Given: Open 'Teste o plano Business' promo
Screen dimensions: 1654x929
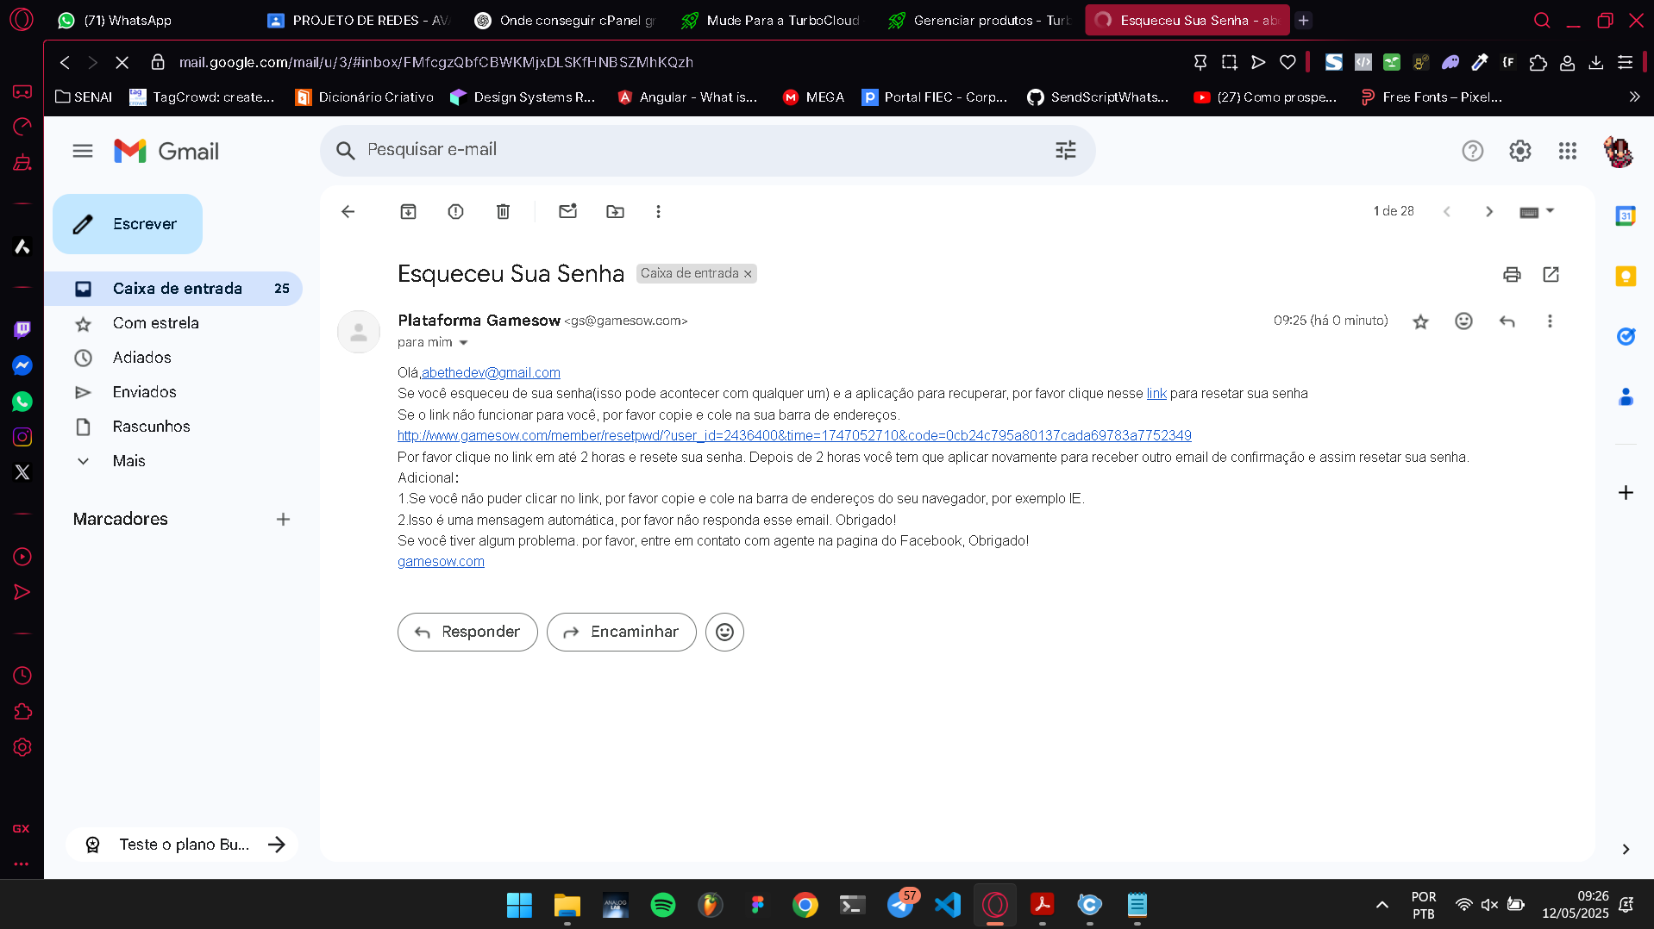Looking at the screenshot, I should coord(182,845).
